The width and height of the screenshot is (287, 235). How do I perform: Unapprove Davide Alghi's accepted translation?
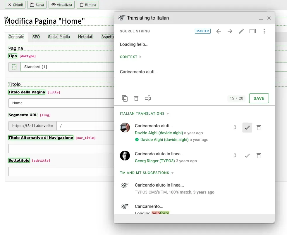[x=247, y=128]
